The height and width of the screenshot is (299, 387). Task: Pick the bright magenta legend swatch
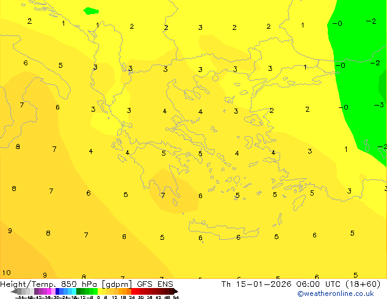[x=49, y=291]
